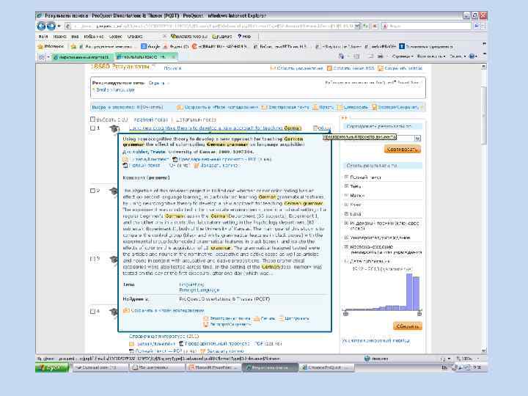Expand the index term (keyword) filter
528x396 pixels.
pos(346,223)
